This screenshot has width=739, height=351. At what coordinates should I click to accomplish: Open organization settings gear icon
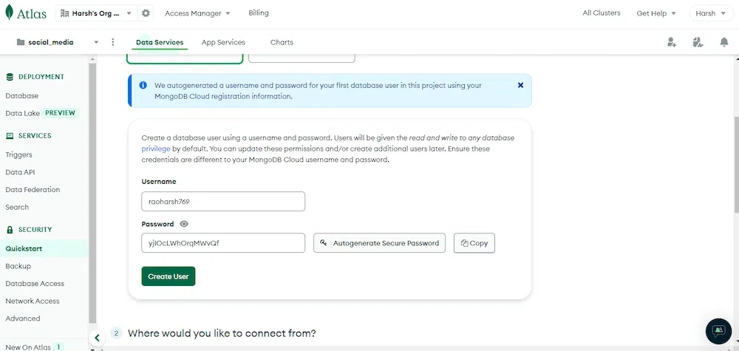(x=146, y=13)
